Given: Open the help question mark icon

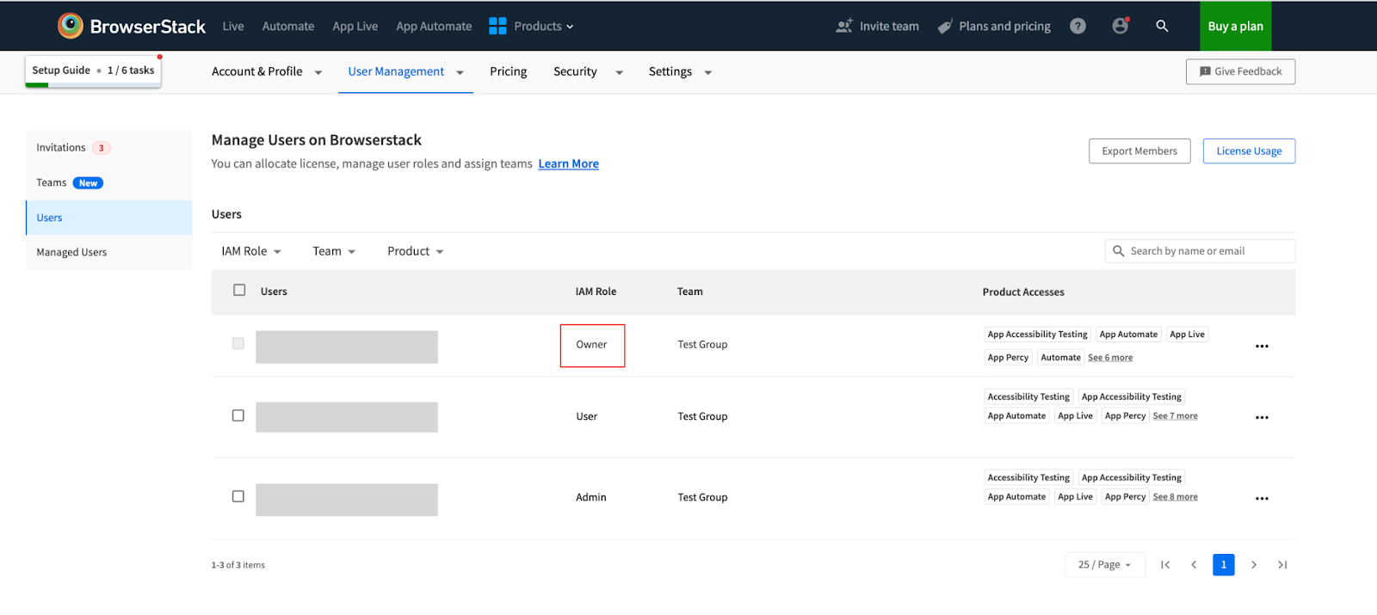Looking at the screenshot, I should click(1078, 27).
